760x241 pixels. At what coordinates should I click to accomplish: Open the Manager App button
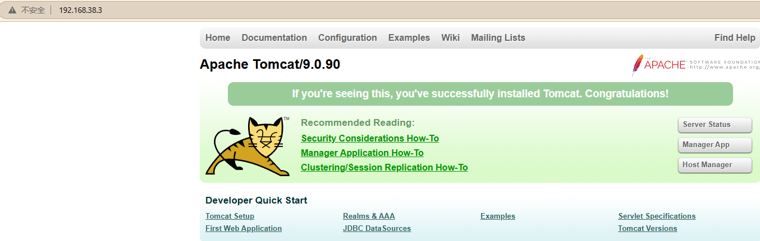tap(715, 145)
